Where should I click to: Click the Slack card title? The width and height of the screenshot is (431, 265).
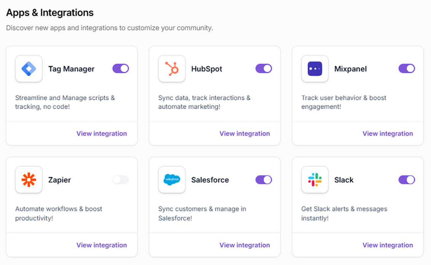point(344,180)
